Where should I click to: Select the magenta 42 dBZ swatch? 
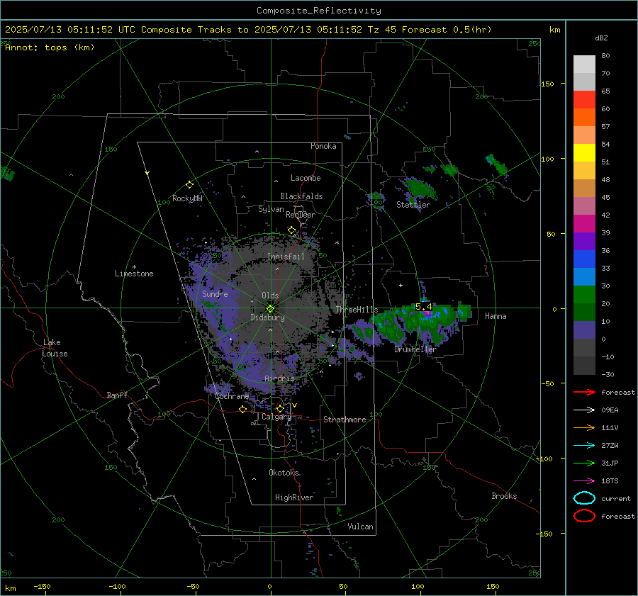(x=584, y=223)
